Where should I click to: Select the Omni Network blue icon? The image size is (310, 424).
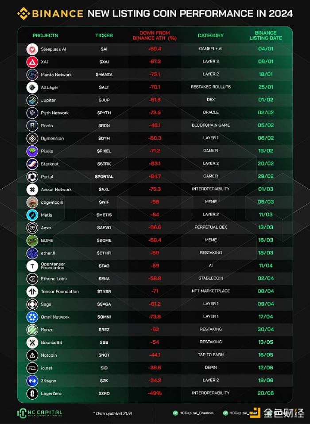(x=32, y=317)
